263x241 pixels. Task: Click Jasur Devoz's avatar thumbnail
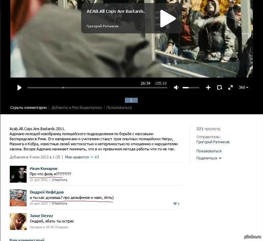pyautogui.click(x=18, y=221)
